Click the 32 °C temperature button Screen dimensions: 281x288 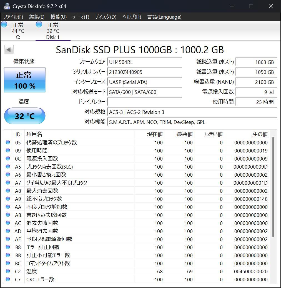(x=25, y=116)
